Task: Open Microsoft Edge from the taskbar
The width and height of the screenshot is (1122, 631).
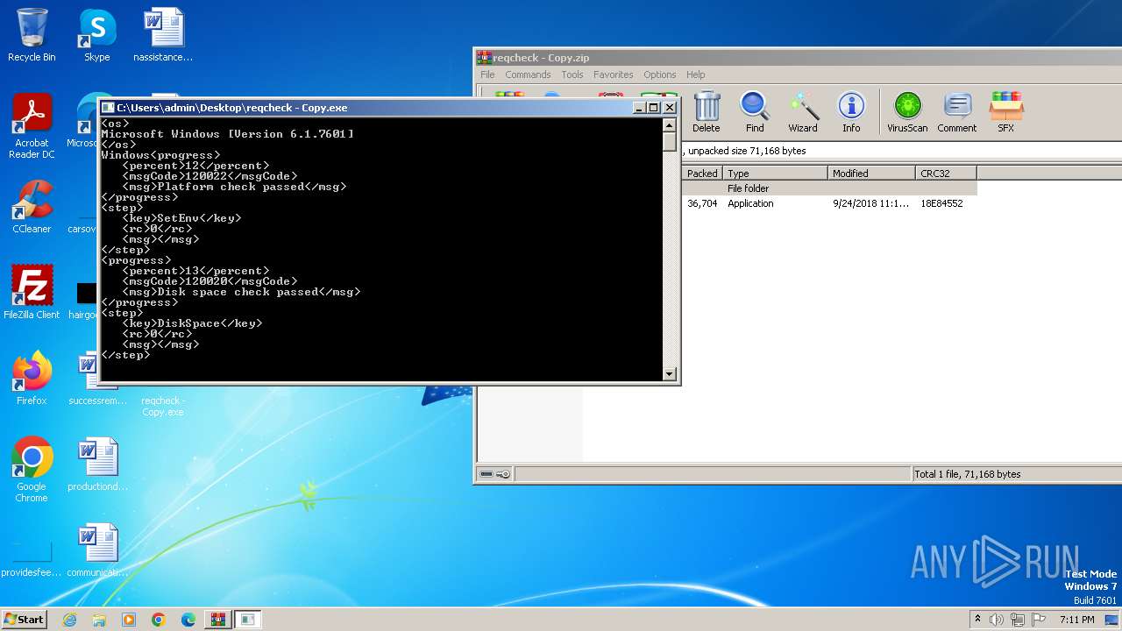Action: (x=188, y=620)
